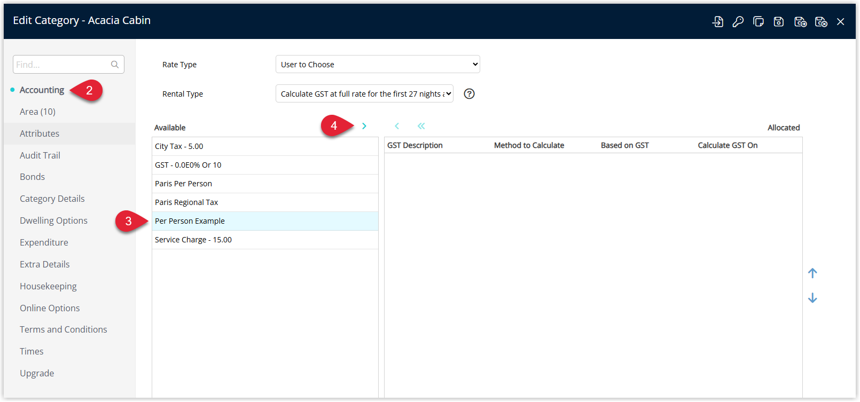The image size is (860, 402).
Task: Open Terms and Conditions section
Action: [63, 329]
